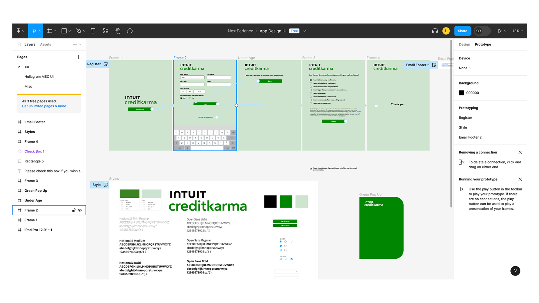Switch to the Prototype tab
Screen dimensions: 539x303
483,44
